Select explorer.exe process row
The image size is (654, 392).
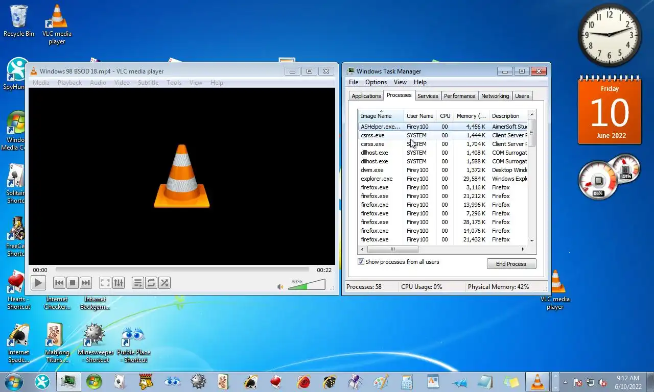443,179
